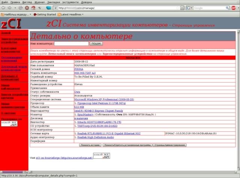Open Intel(R) 82945G Express Chipset Family link
Image resolution: width=240 pixels, height=178 pixels.
(x=99, y=111)
